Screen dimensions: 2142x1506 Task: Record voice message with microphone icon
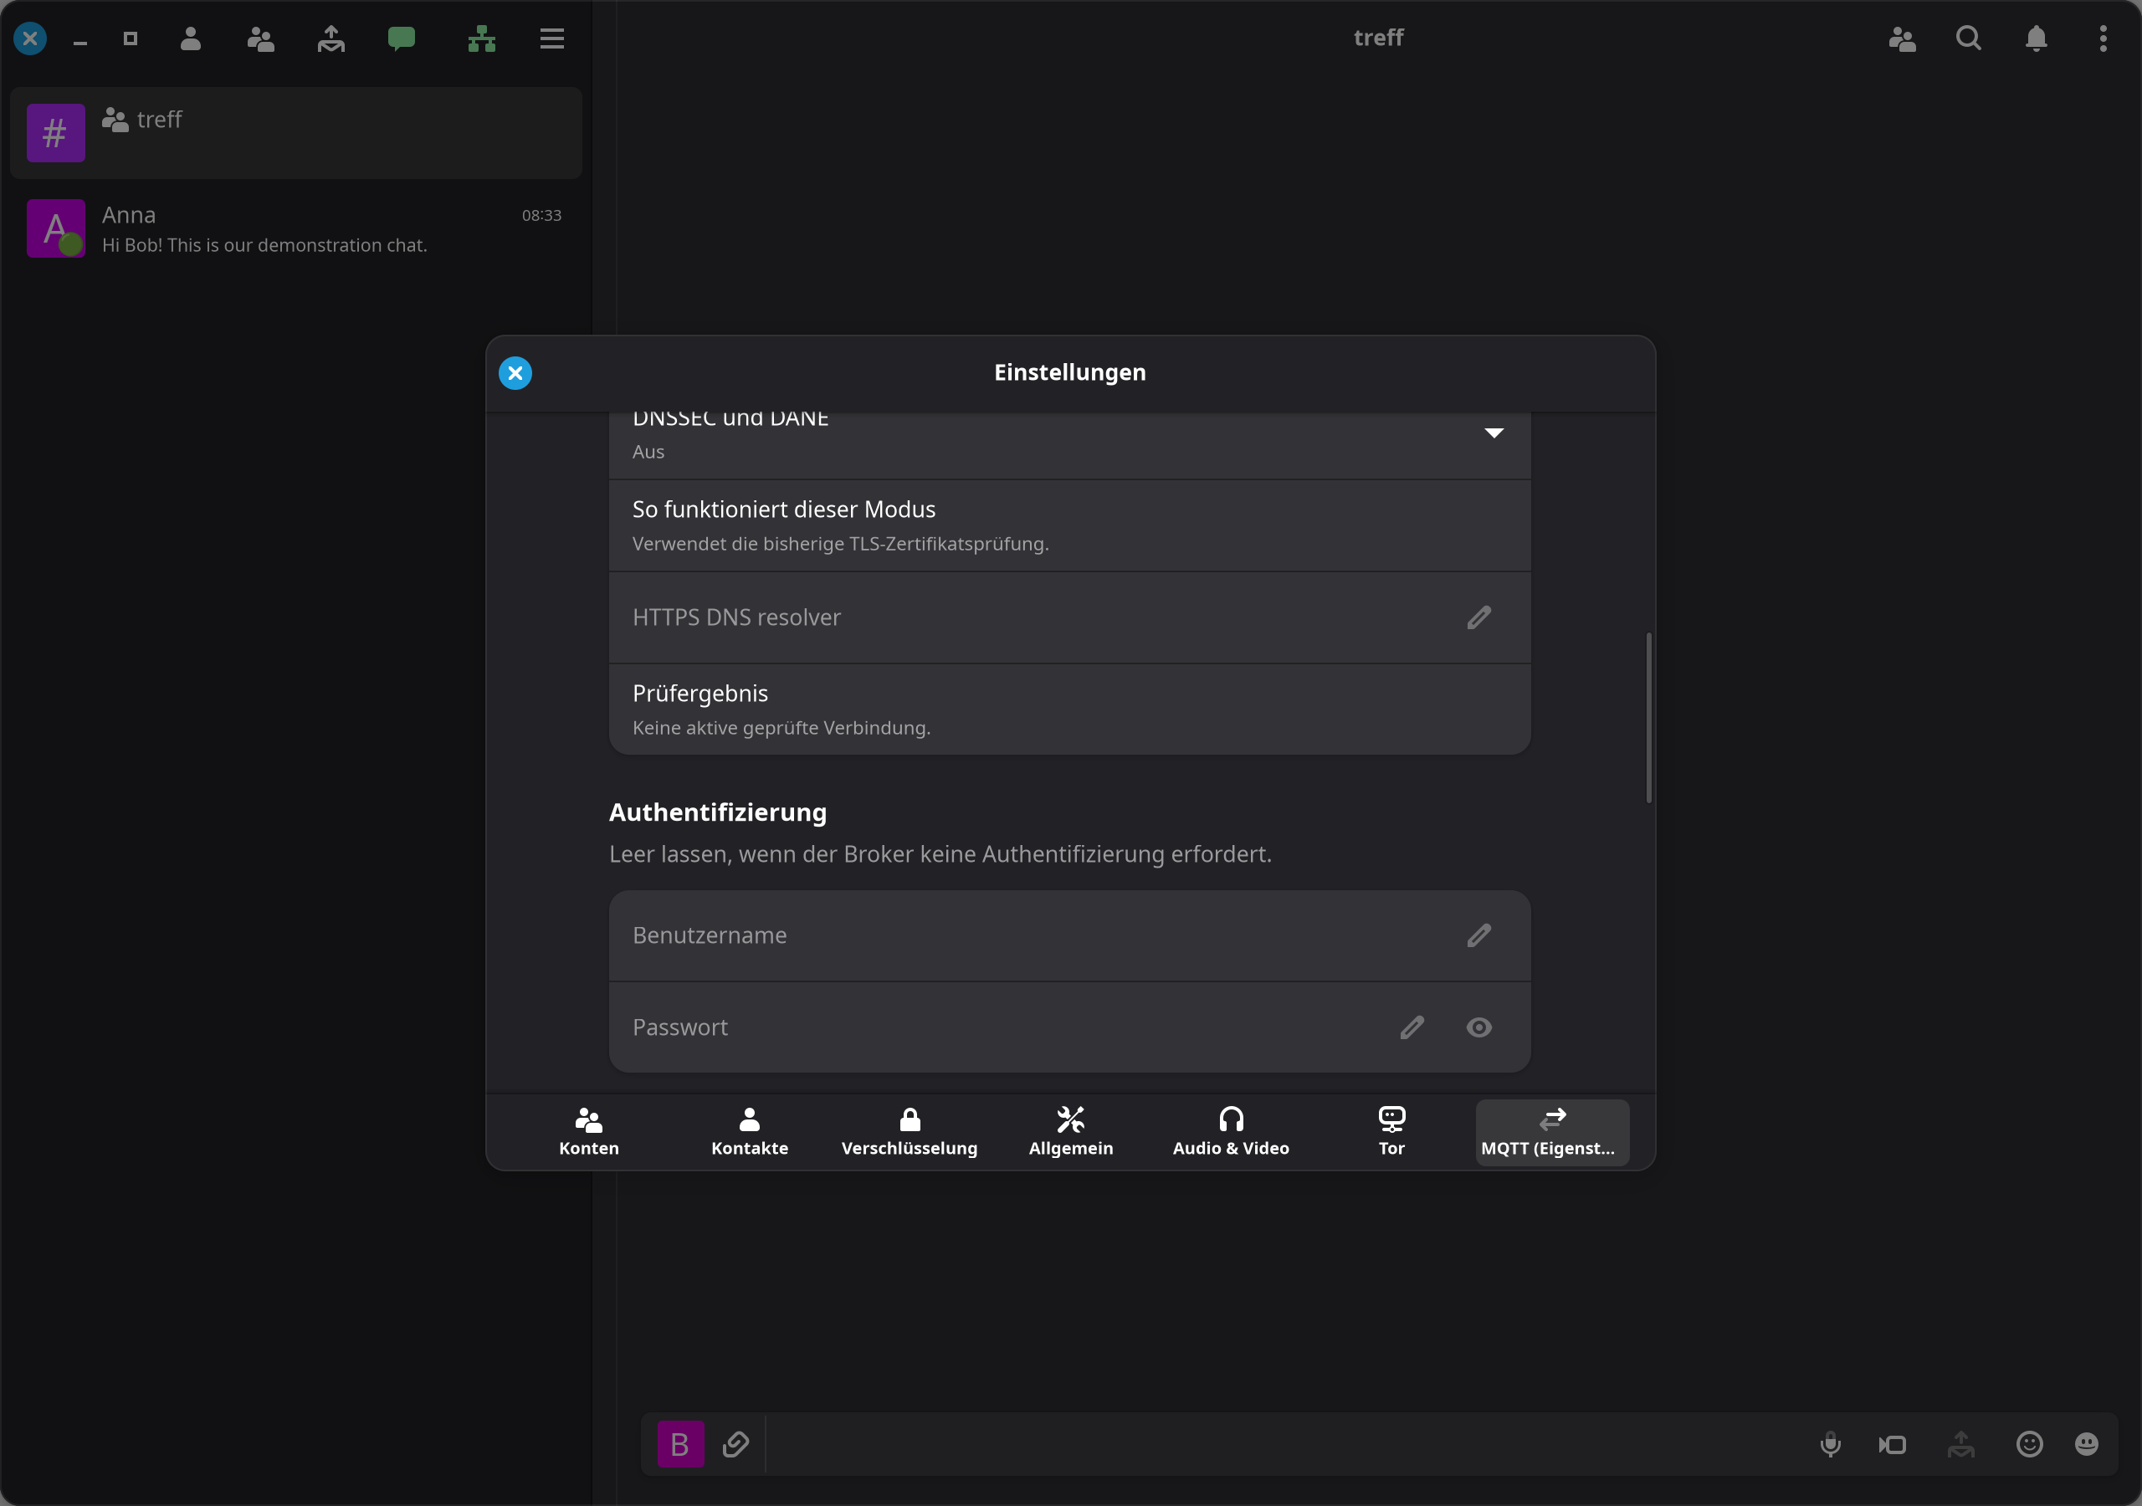1831,1444
